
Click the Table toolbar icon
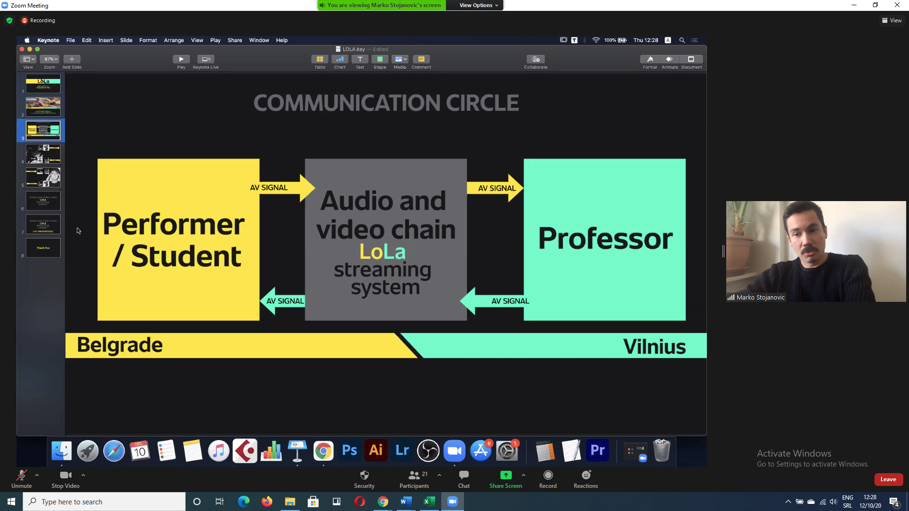point(320,59)
